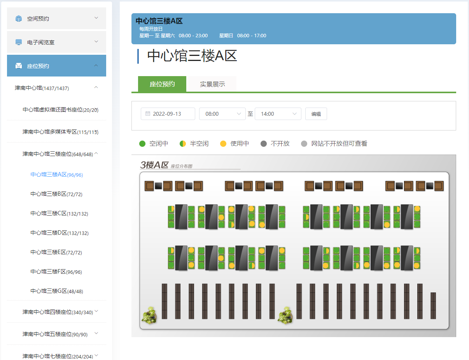Open the 08:00 start time dropdown

tap(222, 114)
